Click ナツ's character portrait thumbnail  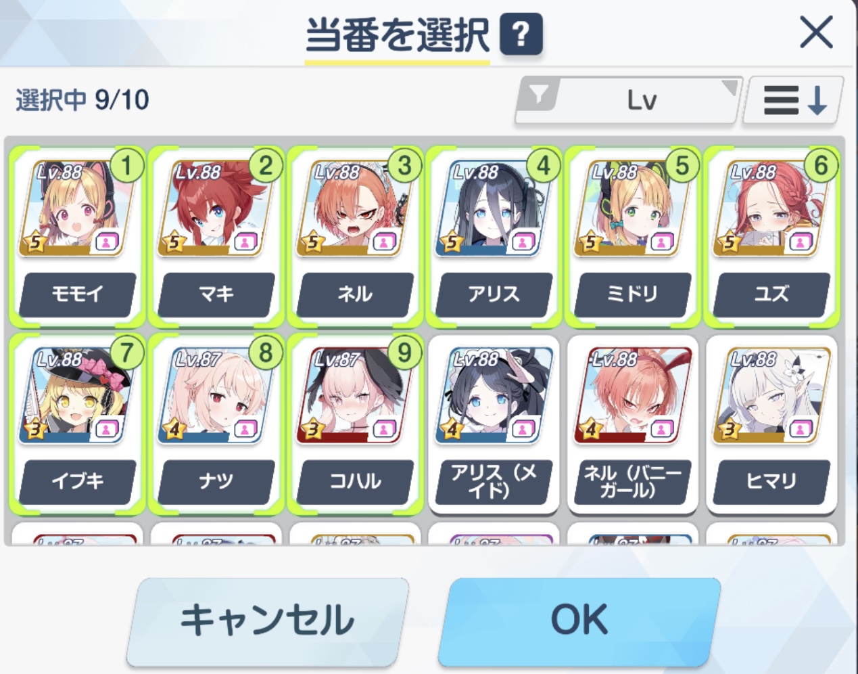(x=216, y=397)
